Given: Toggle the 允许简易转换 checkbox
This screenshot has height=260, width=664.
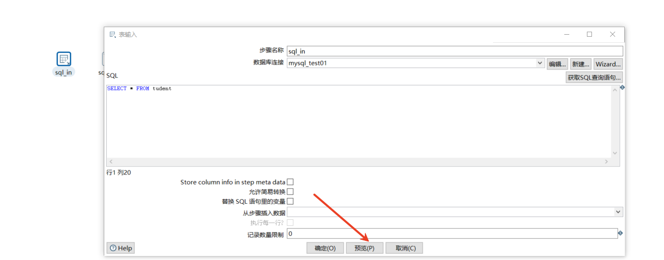Looking at the screenshot, I should 290,192.
